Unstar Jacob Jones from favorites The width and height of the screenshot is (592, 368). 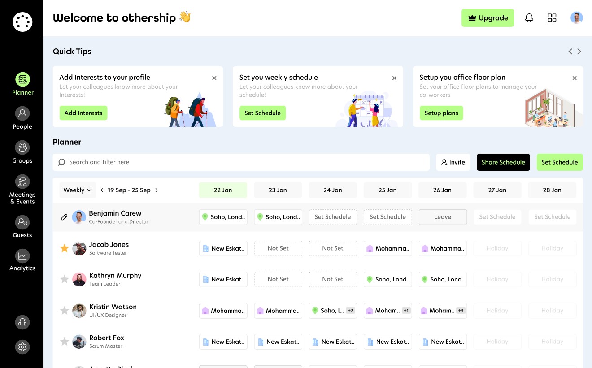pyautogui.click(x=64, y=248)
